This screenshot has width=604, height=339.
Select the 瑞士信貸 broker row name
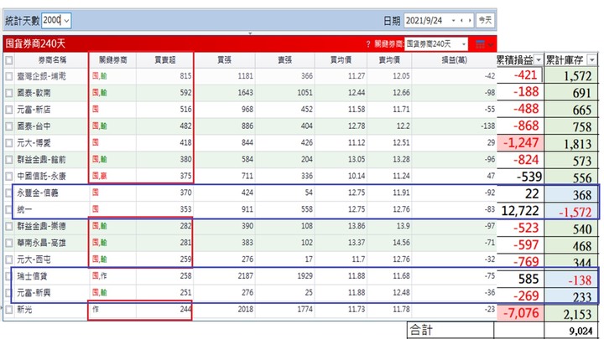pyautogui.click(x=32, y=276)
